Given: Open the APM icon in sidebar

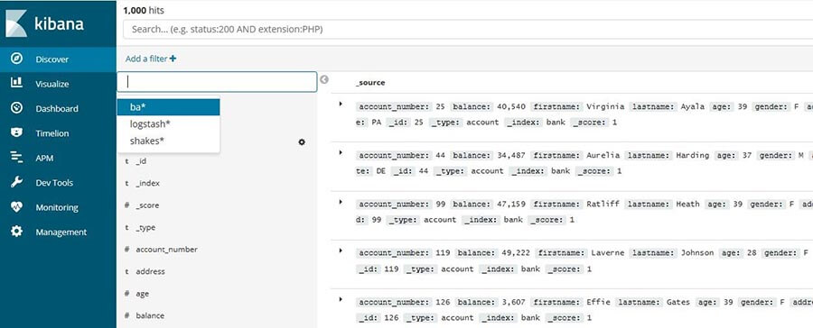Looking at the screenshot, I should click(16, 158).
